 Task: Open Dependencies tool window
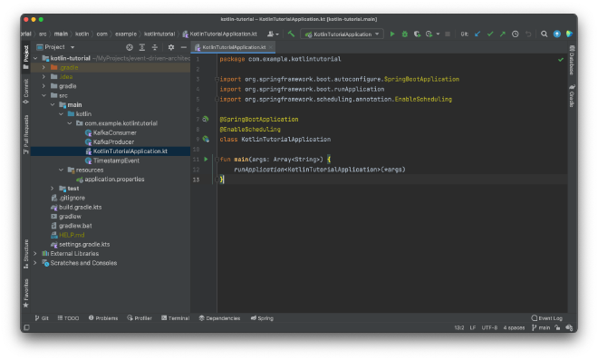219,318
